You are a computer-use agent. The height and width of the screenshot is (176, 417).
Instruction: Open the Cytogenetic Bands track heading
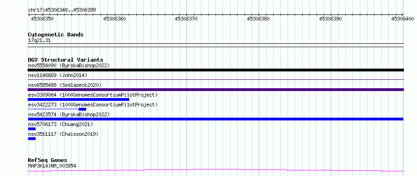click(x=56, y=35)
